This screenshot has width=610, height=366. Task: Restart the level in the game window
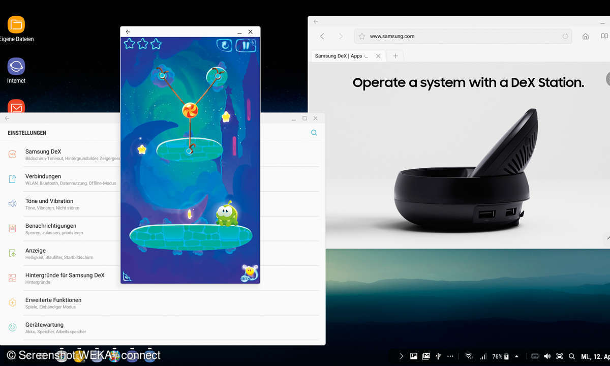tap(224, 45)
